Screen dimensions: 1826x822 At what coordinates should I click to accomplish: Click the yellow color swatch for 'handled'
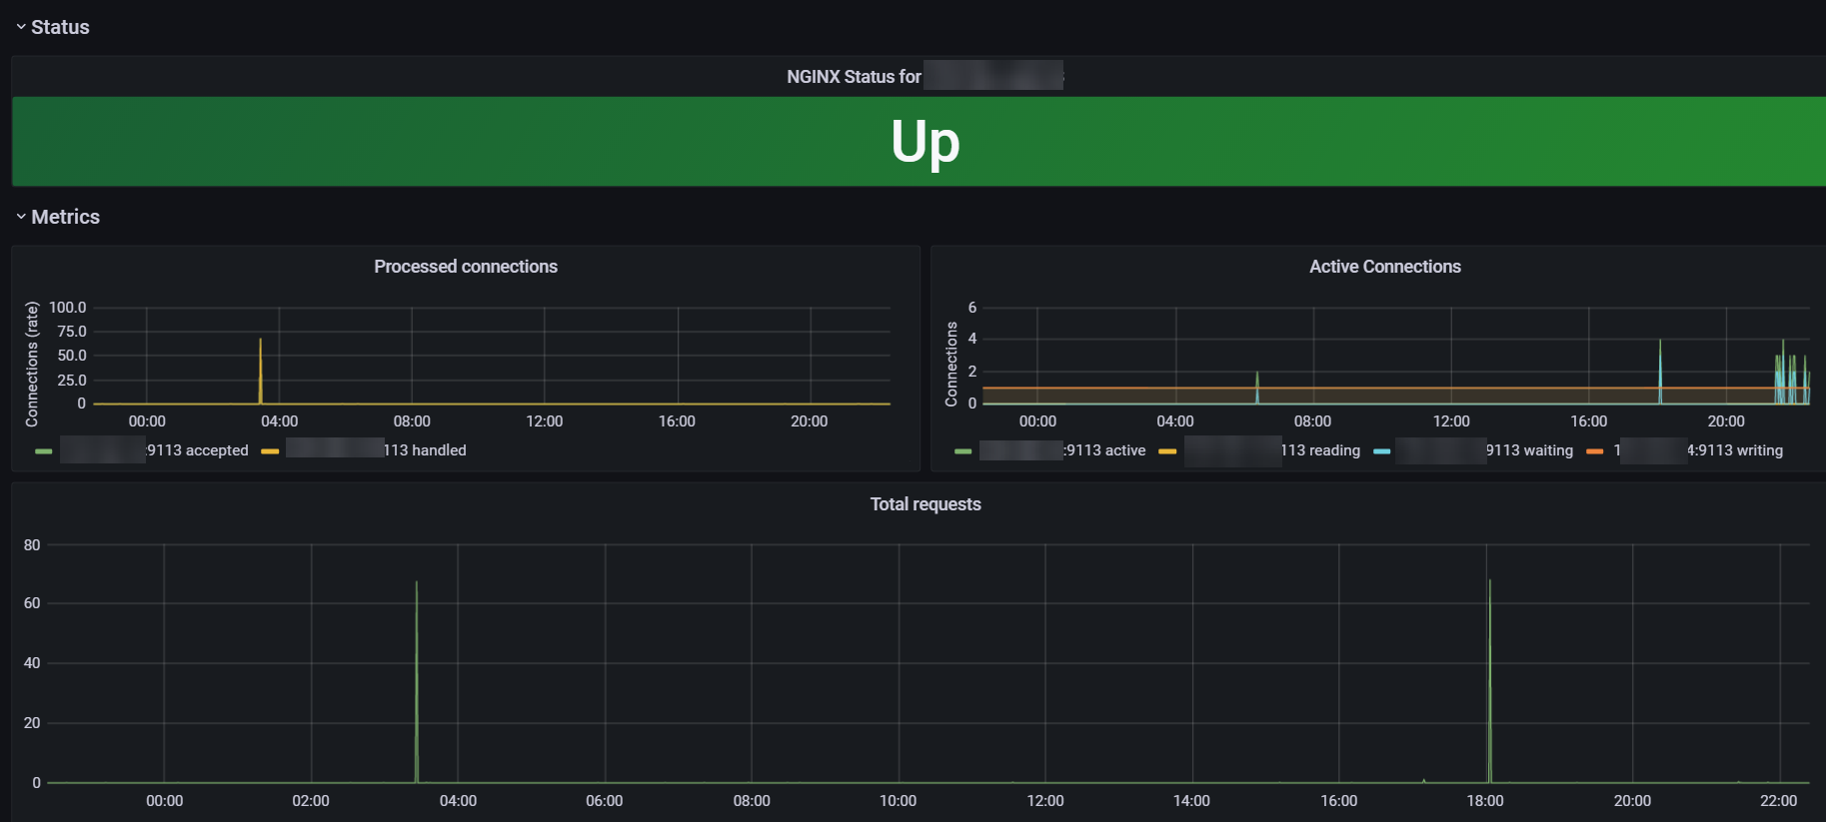pos(270,451)
